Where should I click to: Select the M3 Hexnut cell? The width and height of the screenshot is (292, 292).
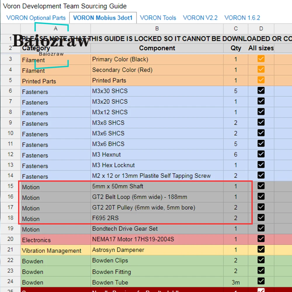pos(157,154)
